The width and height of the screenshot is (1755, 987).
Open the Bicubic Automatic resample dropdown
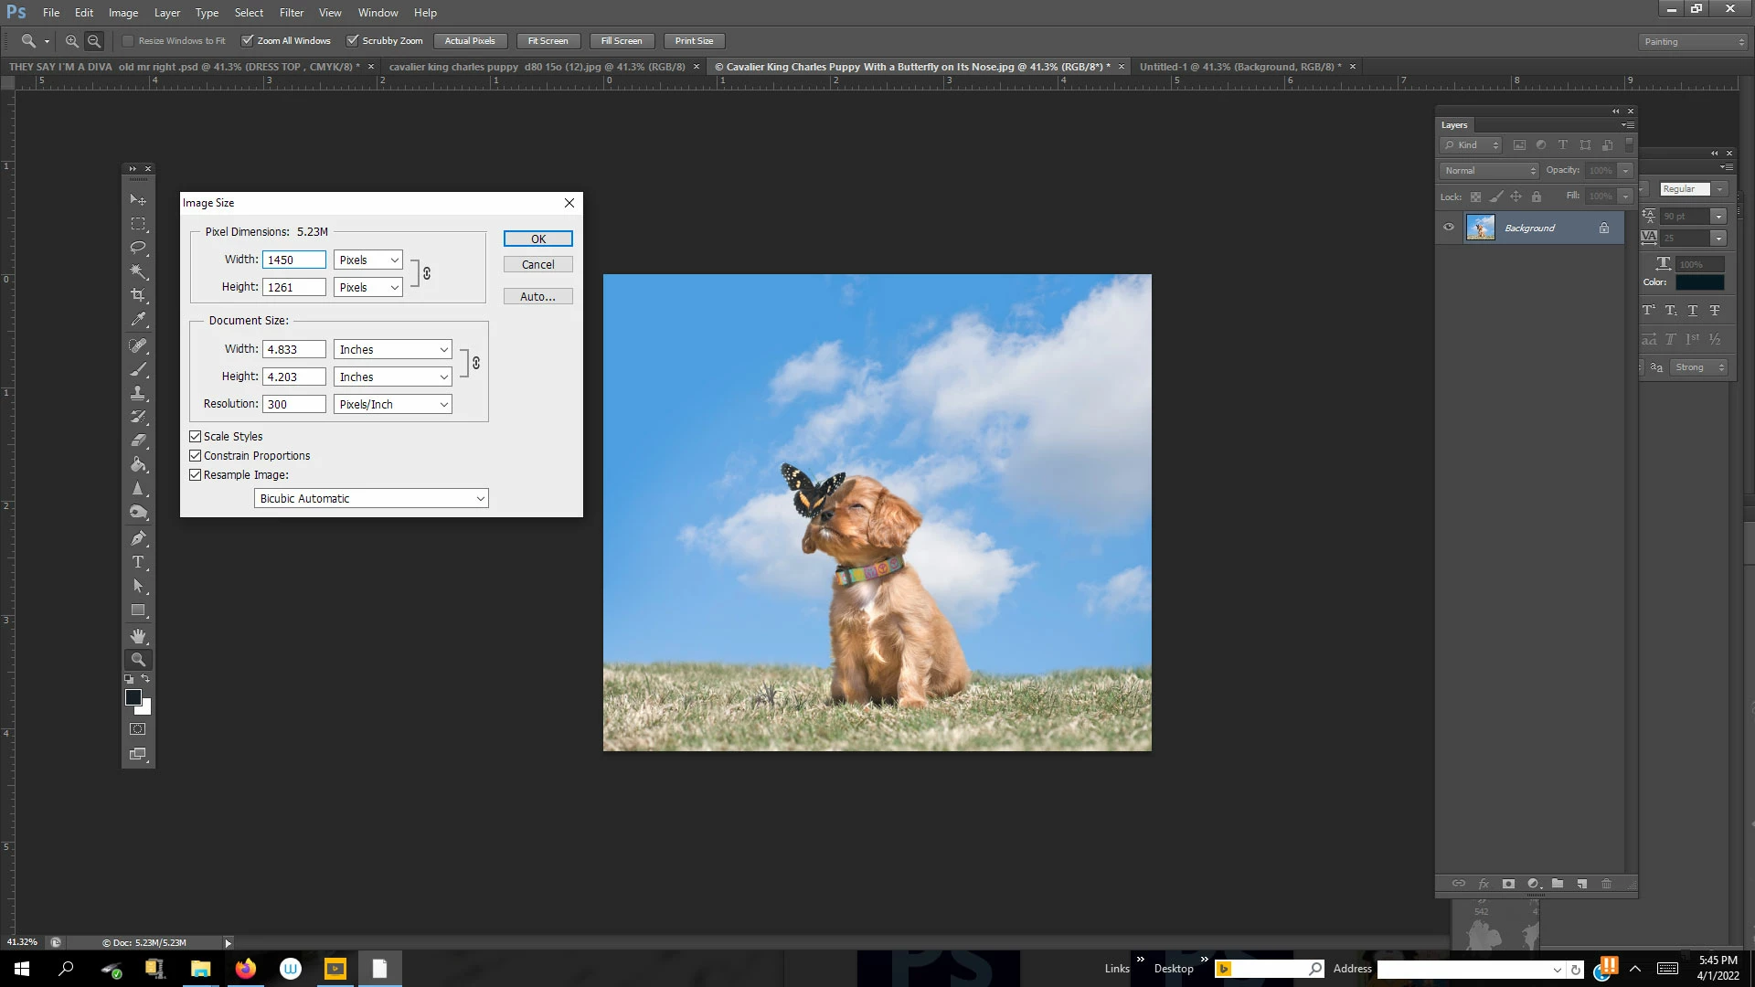click(371, 499)
